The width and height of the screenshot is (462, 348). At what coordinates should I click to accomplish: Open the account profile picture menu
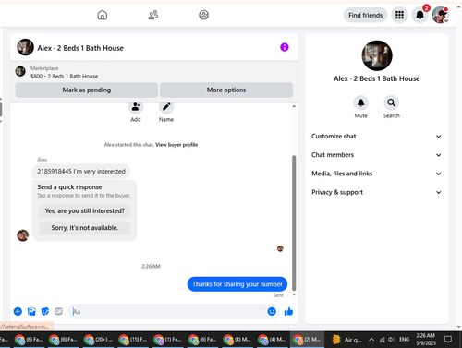[x=440, y=15]
